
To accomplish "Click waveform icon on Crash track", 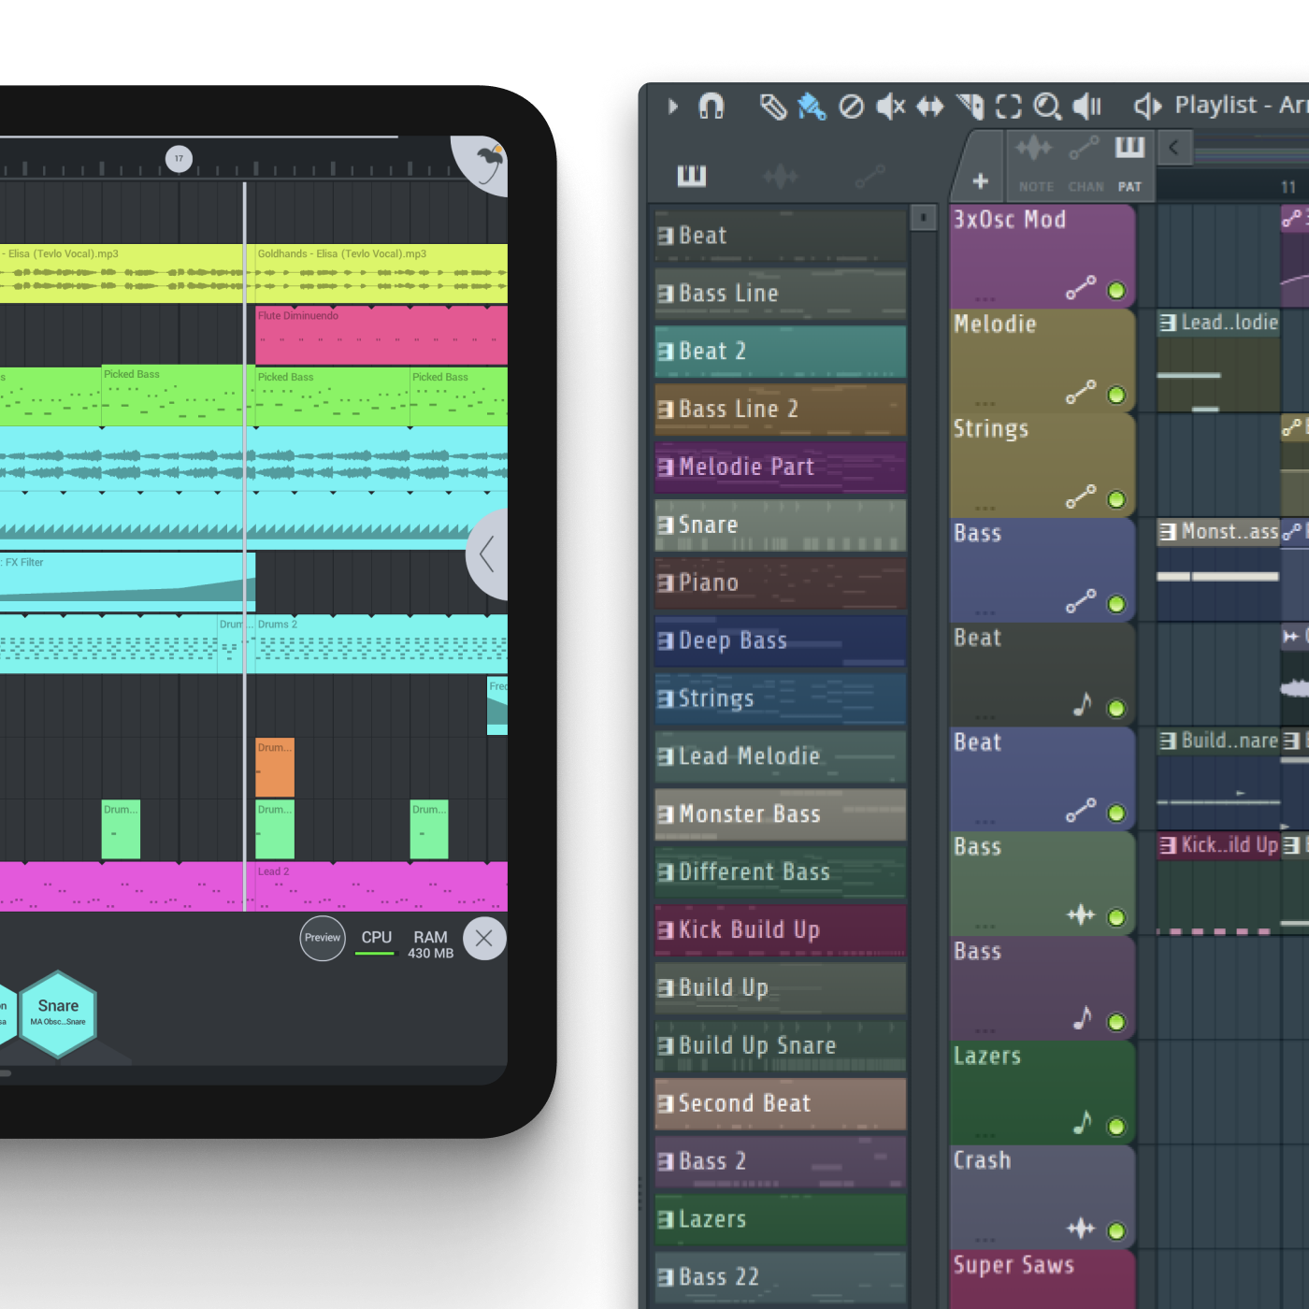I will click(1081, 1229).
